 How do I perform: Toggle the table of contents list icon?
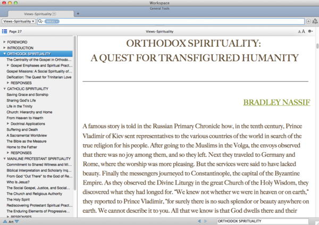tap(4, 32)
